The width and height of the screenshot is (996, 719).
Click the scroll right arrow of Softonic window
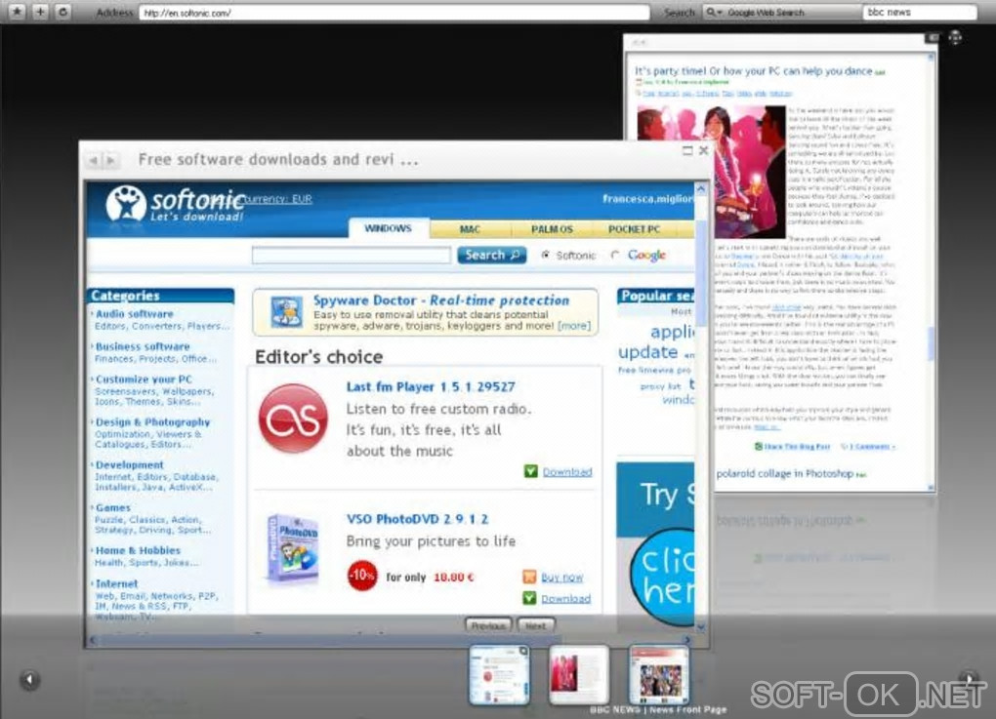tap(686, 640)
